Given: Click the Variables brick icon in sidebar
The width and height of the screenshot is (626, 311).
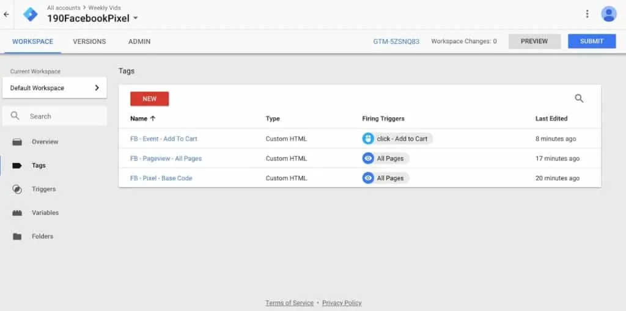Looking at the screenshot, I should click(17, 213).
